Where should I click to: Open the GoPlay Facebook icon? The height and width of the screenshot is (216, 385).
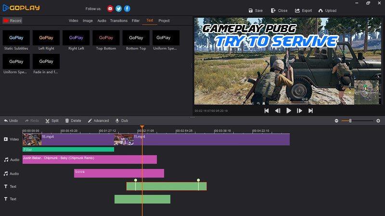[x=127, y=9]
